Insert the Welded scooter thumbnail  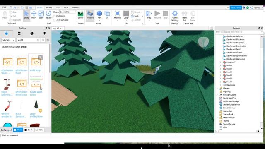point(7,106)
